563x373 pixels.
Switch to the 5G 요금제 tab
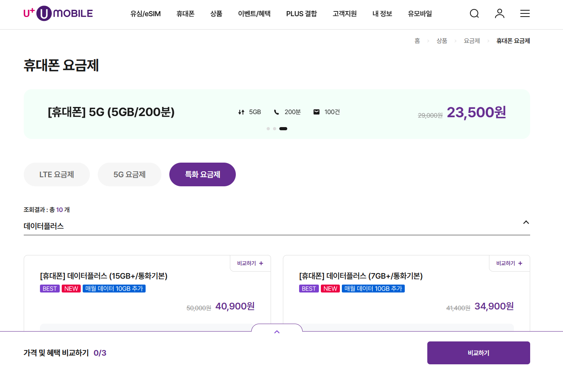tap(129, 174)
